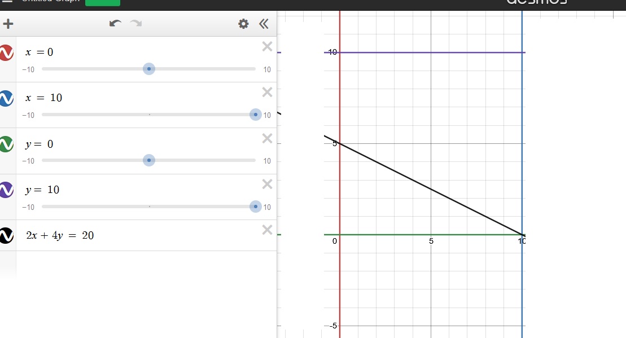Hide the red x = 0 line
The image size is (626, 338).
6,52
